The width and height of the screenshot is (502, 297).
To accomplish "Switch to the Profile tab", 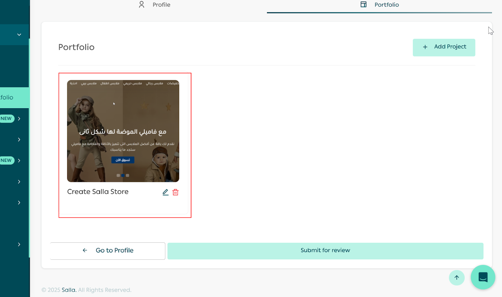I will pyautogui.click(x=154, y=5).
